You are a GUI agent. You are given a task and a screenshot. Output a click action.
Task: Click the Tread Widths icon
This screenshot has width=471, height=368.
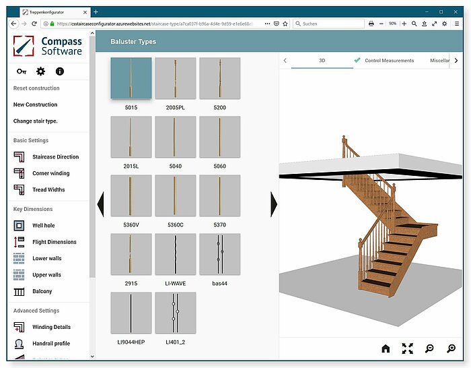click(19, 189)
